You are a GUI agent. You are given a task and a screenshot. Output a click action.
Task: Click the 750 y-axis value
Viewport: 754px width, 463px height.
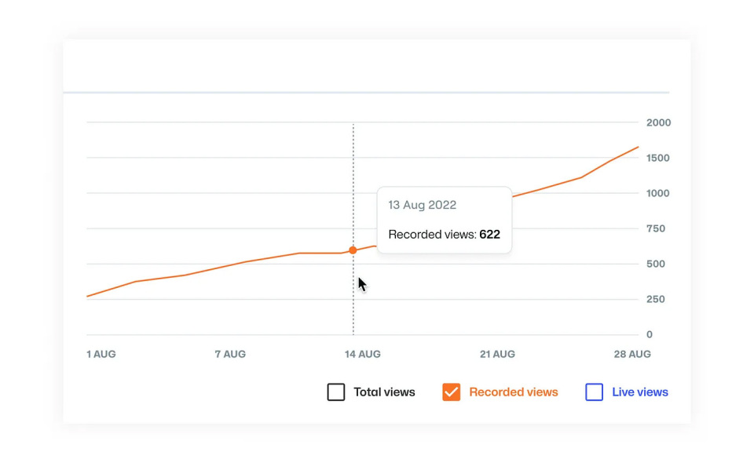click(655, 228)
